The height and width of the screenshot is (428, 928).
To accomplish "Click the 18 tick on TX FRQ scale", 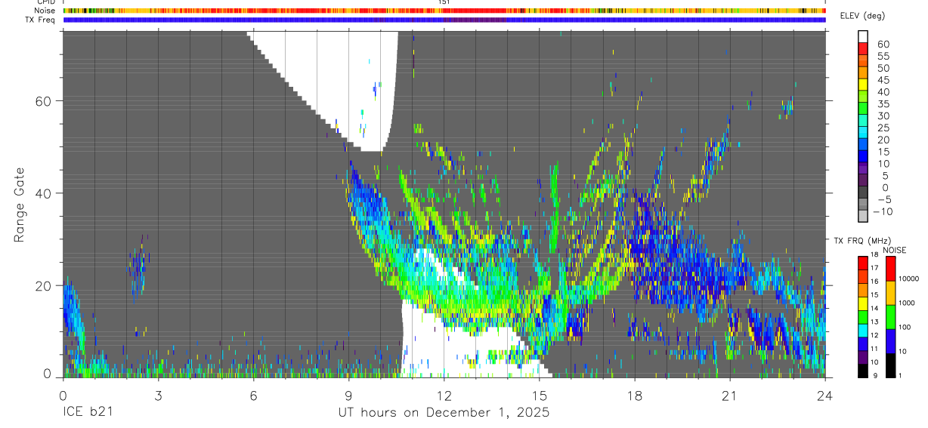I will (874, 254).
